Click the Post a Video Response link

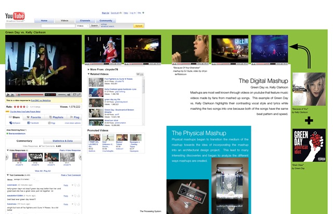(70, 150)
